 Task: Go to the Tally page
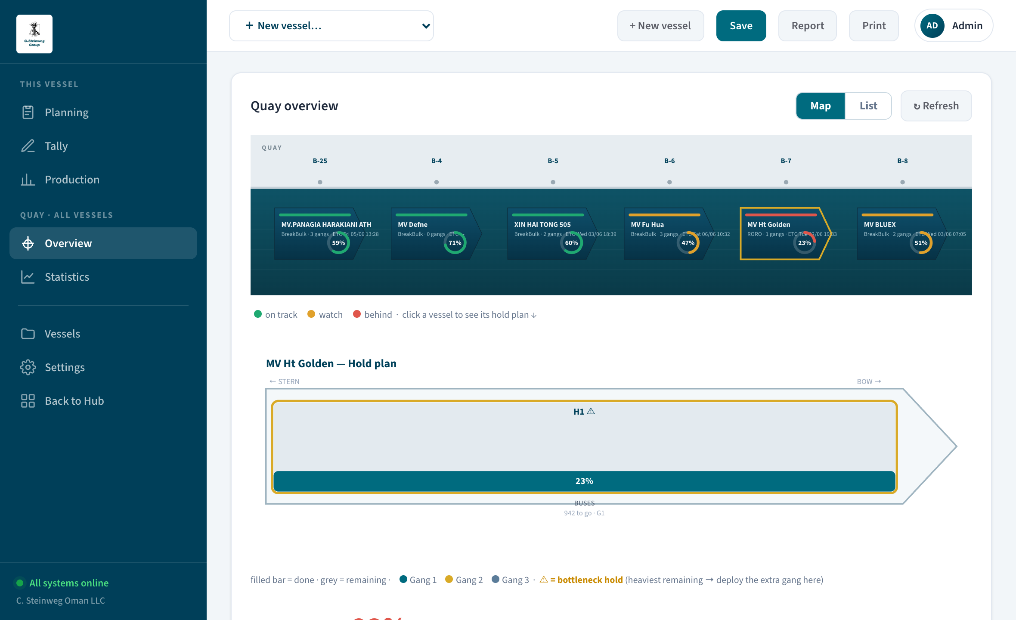pyautogui.click(x=103, y=146)
